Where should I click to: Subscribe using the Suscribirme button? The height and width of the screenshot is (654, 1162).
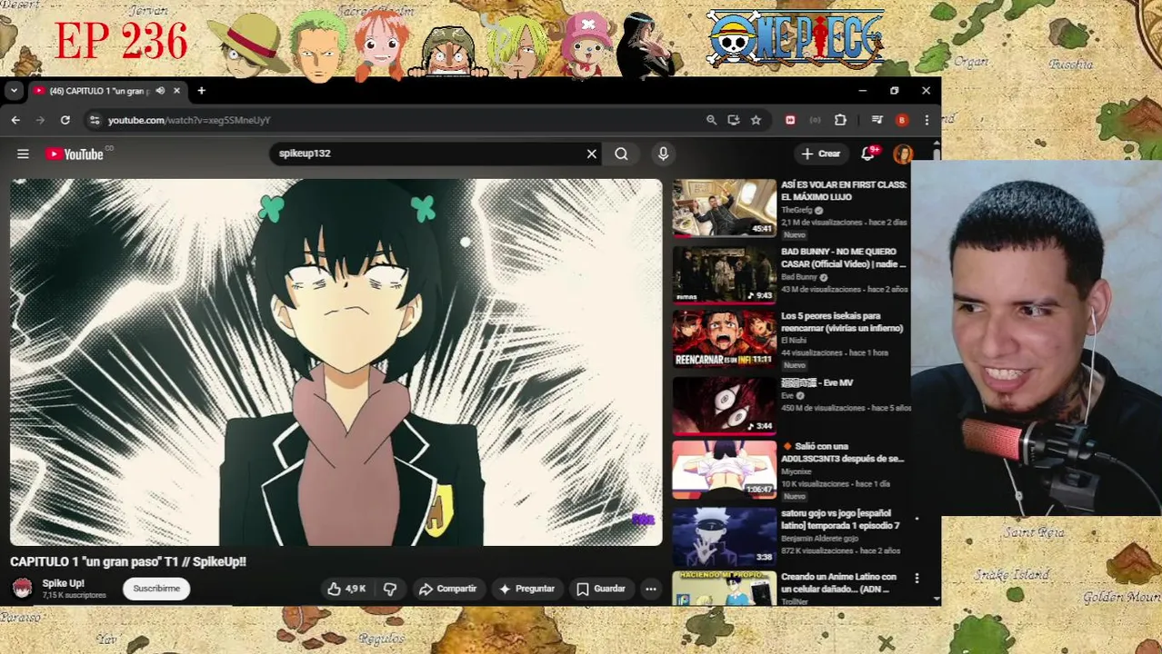[156, 589]
